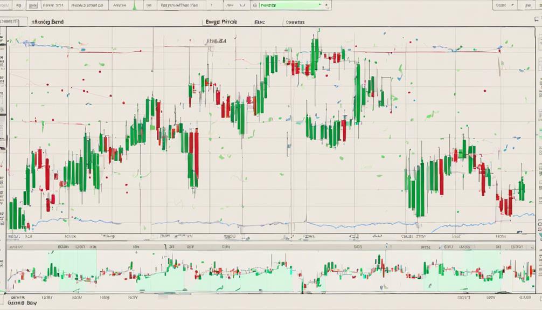This screenshot has width=542, height=310.
Task: Click the outlined second button in the top toolbar
Action: click(32, 5)
